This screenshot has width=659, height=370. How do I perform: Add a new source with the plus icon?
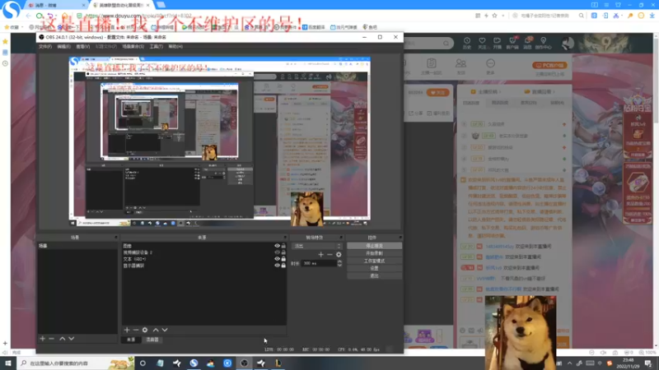(x=127, y=331)
